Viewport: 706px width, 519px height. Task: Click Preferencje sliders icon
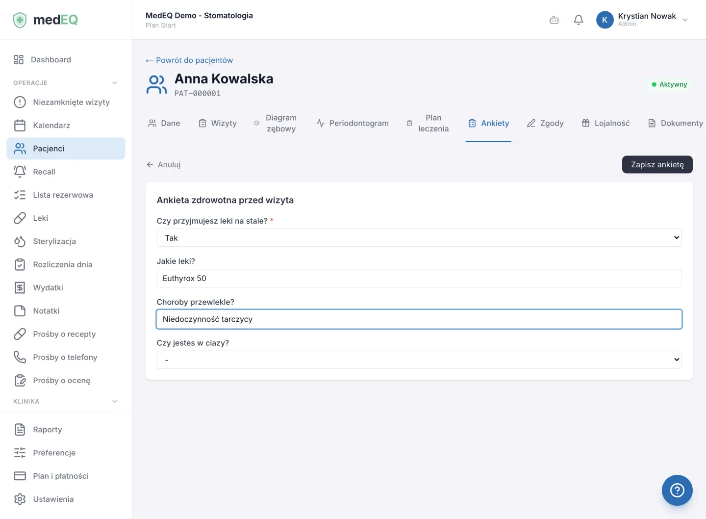coord(20,453)
